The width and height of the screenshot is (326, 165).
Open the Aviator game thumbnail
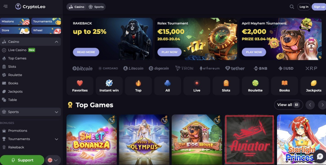[x=249, y=140]
